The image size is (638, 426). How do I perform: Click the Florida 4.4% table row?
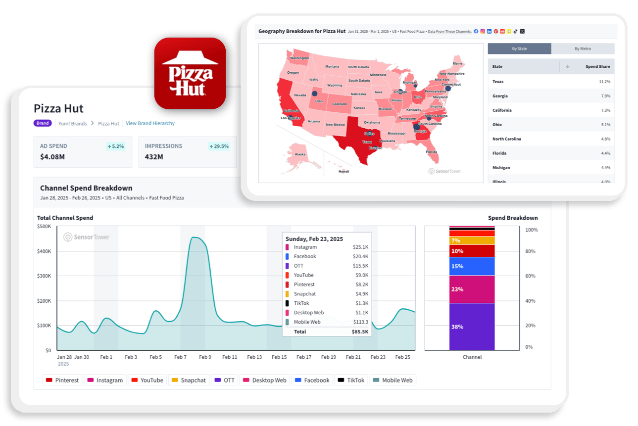pyautogui.click(x=551, y=153)
